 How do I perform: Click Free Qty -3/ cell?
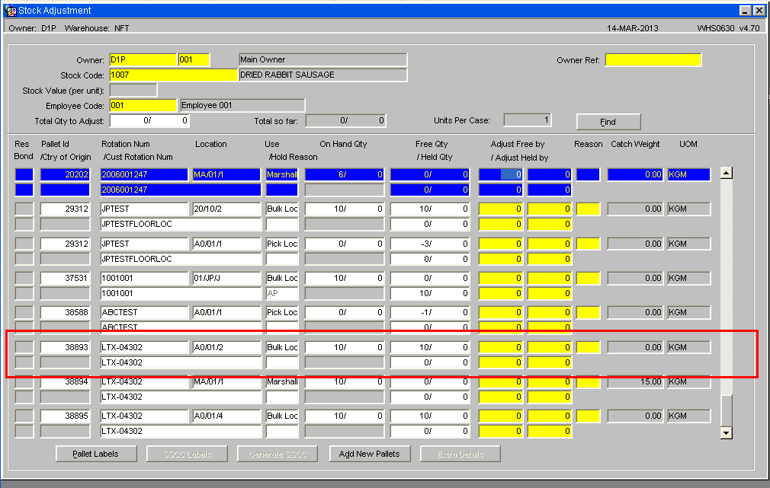point(430,244)
